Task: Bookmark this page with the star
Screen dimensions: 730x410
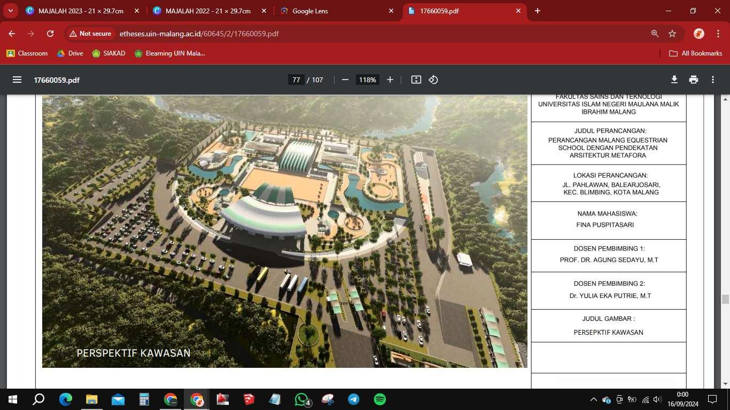Action: click(672, 34)
